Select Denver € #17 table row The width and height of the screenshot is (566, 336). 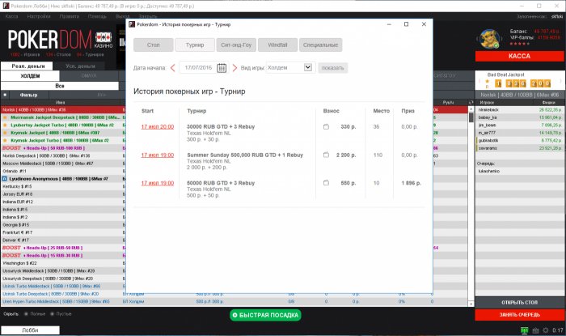[62, 240]
